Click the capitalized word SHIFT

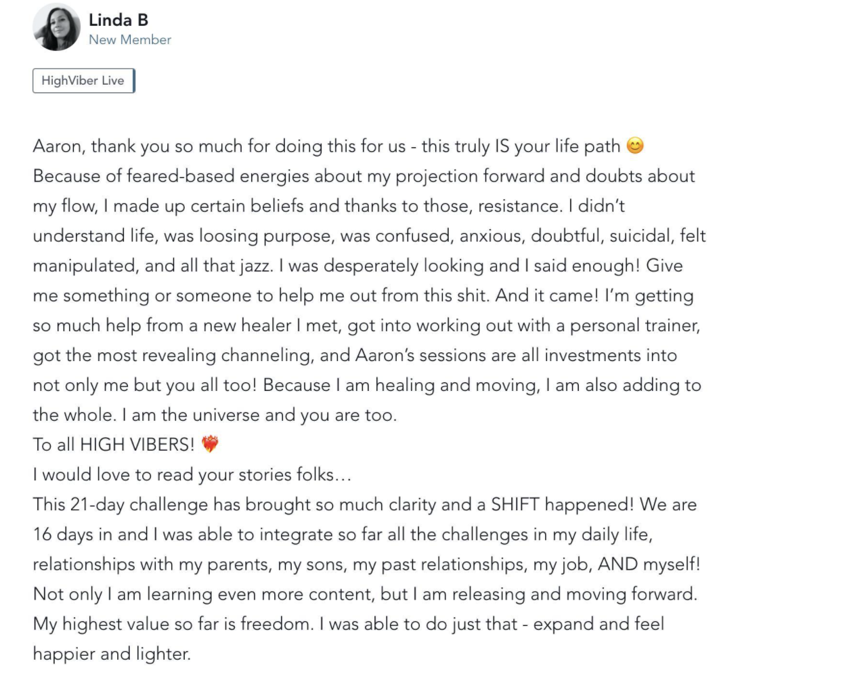[515, 505]
